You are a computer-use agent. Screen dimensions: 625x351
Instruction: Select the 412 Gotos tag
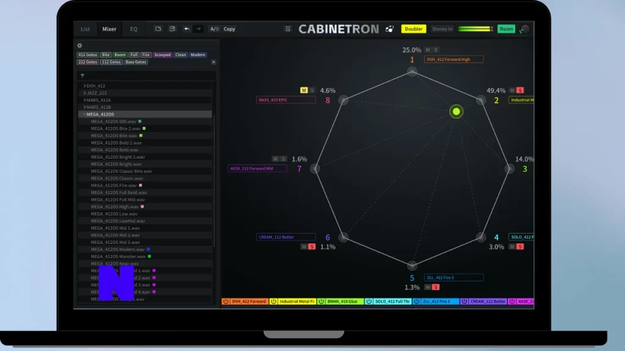point(88,55)
